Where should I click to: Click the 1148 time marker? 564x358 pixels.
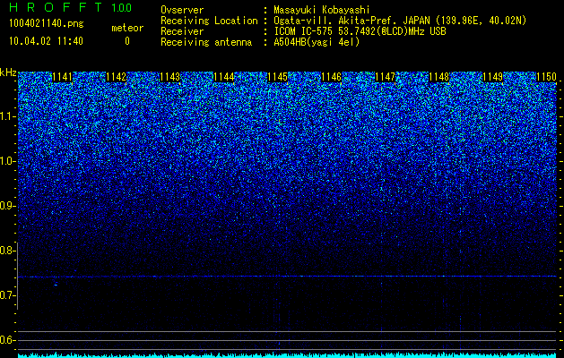click(439, 77)
